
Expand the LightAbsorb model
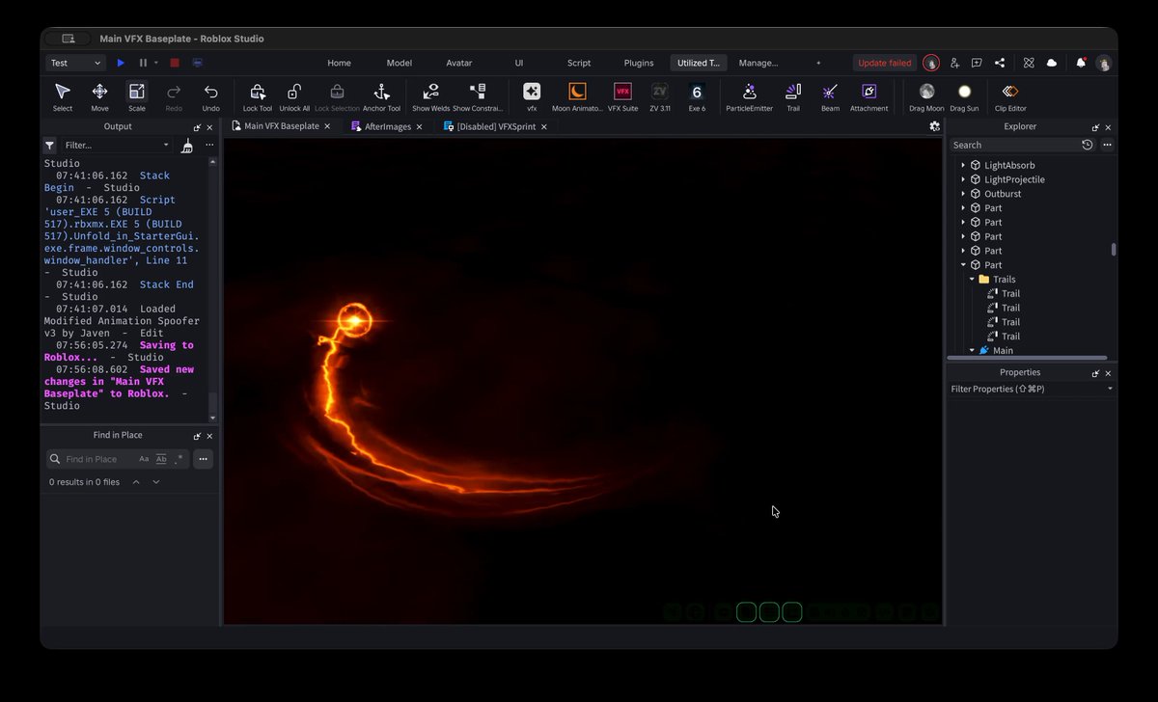pyautogui.click(x=963, y=166)
